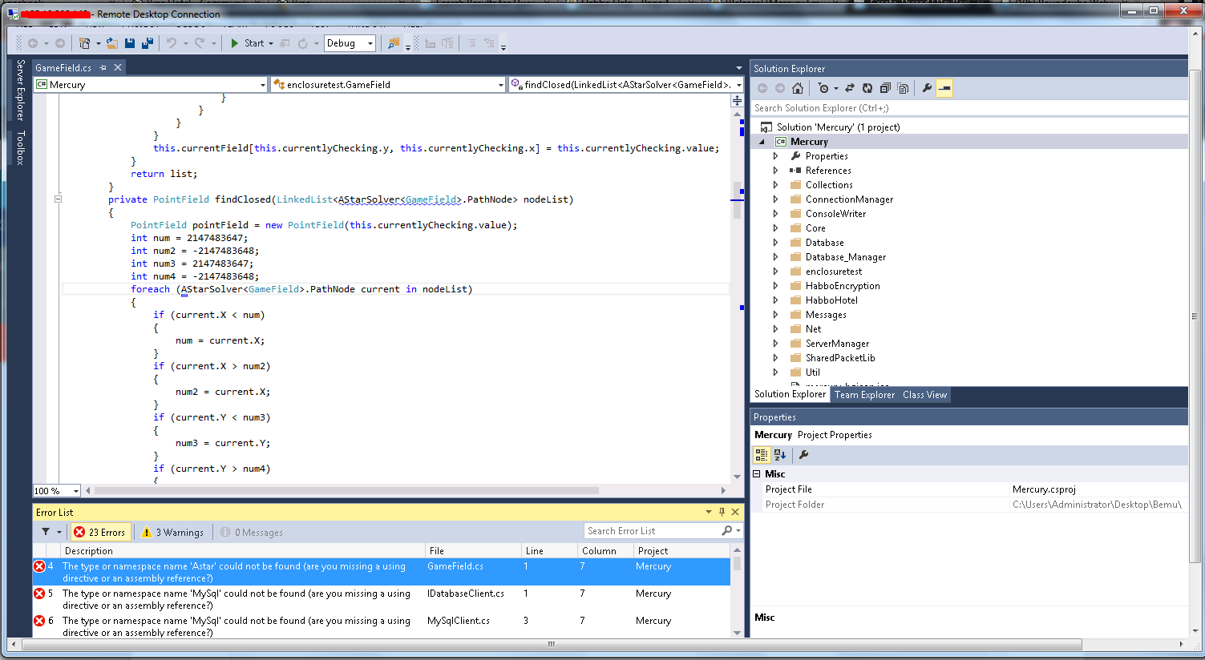Click the Error List filter funnel icon

click(46, 532)
